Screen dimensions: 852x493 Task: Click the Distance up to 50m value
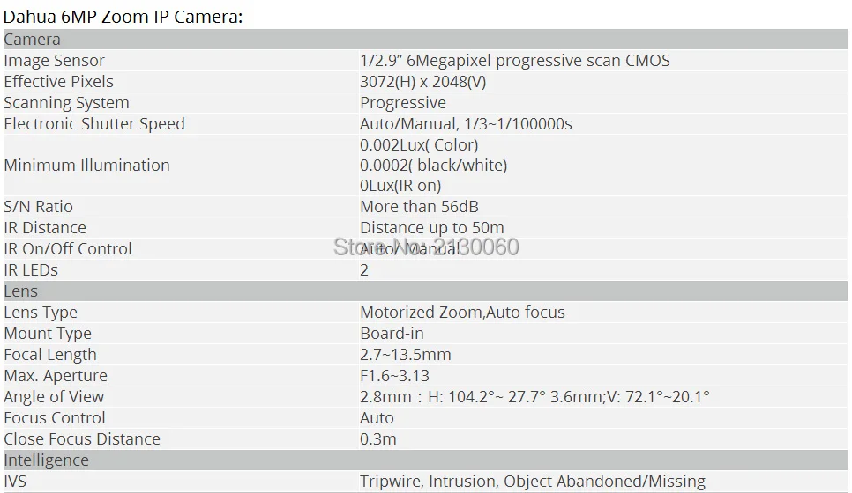tap(432, 227)
